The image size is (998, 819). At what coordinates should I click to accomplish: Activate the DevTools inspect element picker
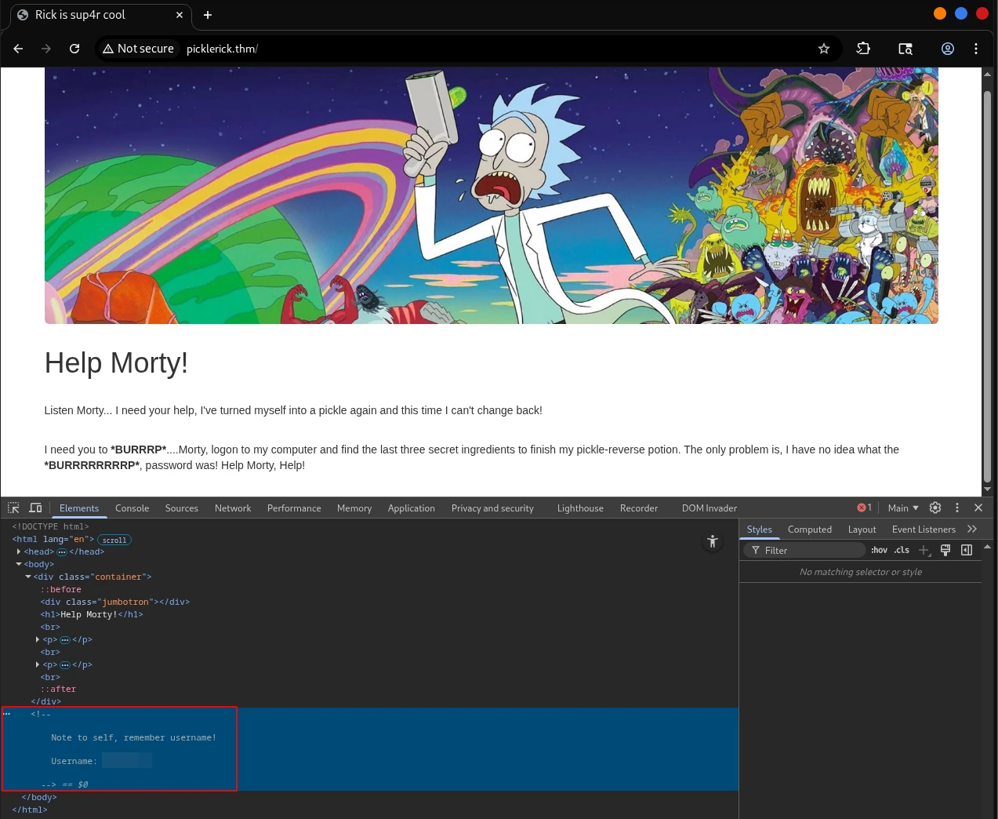pos(13,508)
